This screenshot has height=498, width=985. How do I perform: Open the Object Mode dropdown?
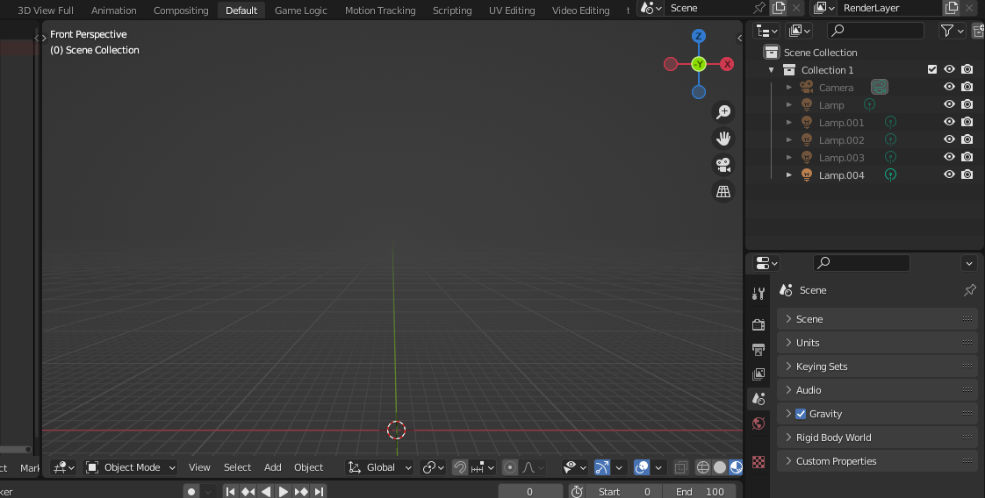point(130,467)
